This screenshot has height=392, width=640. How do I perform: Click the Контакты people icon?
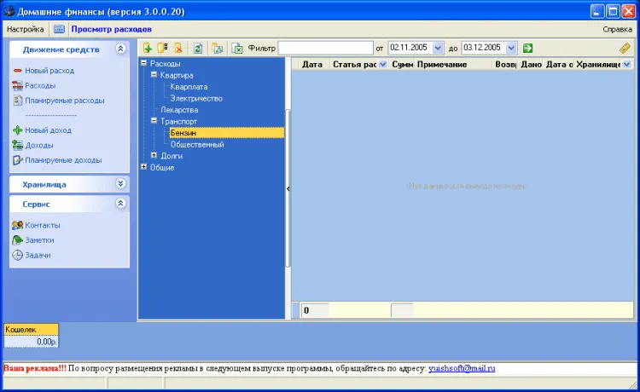18,225
